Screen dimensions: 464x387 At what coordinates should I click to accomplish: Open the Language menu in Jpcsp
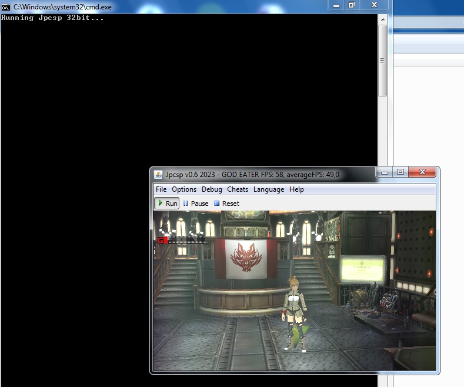[x=268, y=189]
